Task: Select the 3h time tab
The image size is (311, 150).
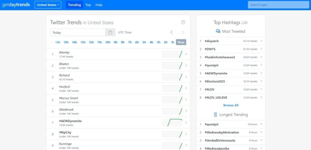Action: pyautogui.click(x=159, y=42)
